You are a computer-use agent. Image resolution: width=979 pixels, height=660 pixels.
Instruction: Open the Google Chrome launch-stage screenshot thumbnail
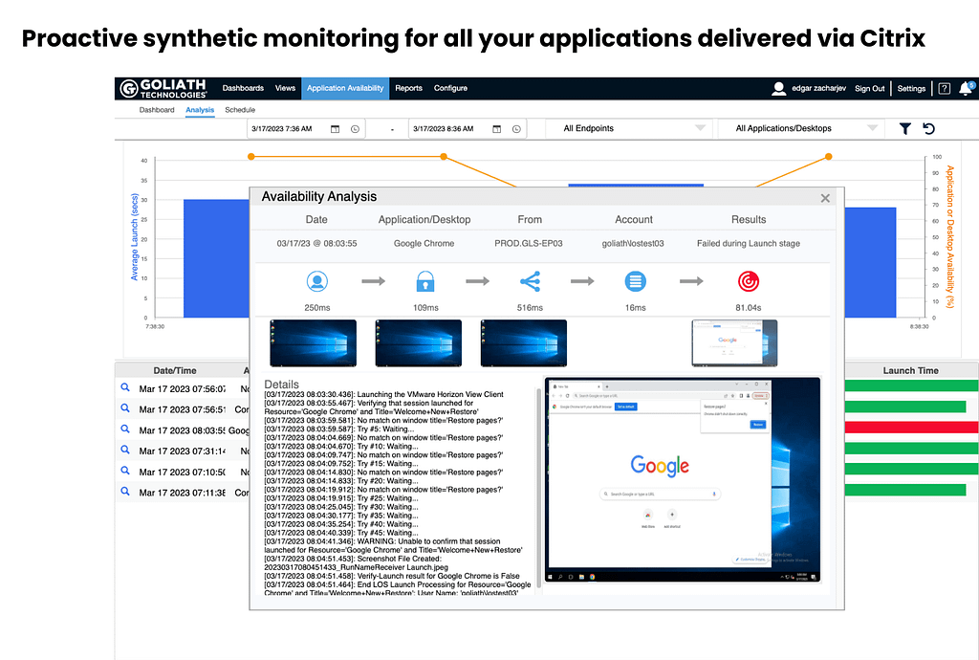[733, 342]
